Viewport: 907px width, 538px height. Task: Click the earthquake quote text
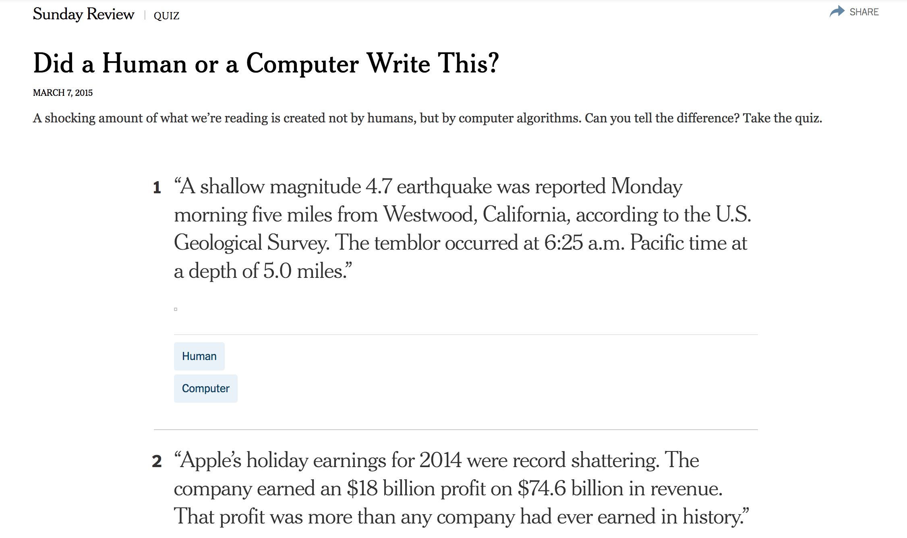(462, 229)
